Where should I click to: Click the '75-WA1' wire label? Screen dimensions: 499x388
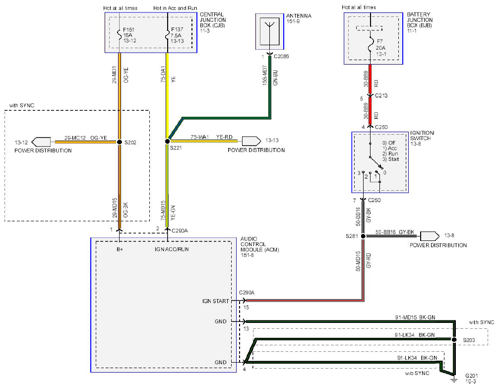pos(199,137)
